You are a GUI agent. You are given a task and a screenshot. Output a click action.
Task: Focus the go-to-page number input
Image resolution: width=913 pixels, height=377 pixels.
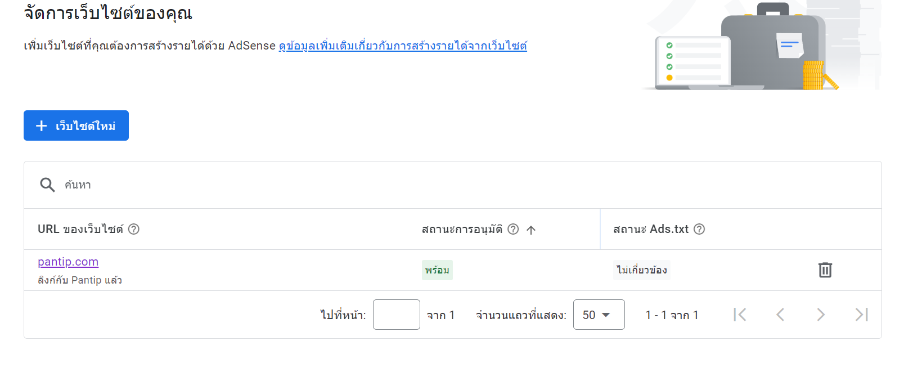(x=396, y=315)
